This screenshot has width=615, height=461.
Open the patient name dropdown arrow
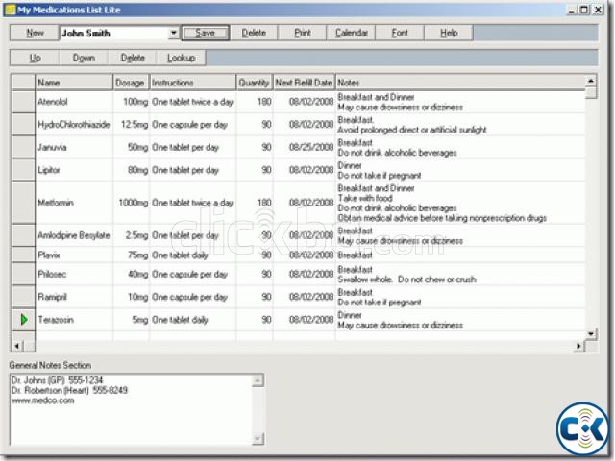[174, 33]
